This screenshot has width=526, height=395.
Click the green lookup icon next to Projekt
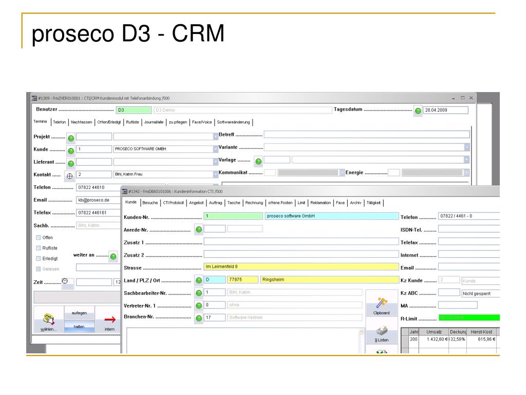tap(71, 138)
